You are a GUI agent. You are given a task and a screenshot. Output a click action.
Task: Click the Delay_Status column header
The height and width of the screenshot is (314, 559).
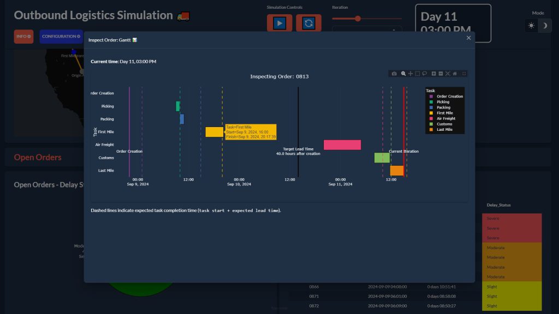pos(498,205)
